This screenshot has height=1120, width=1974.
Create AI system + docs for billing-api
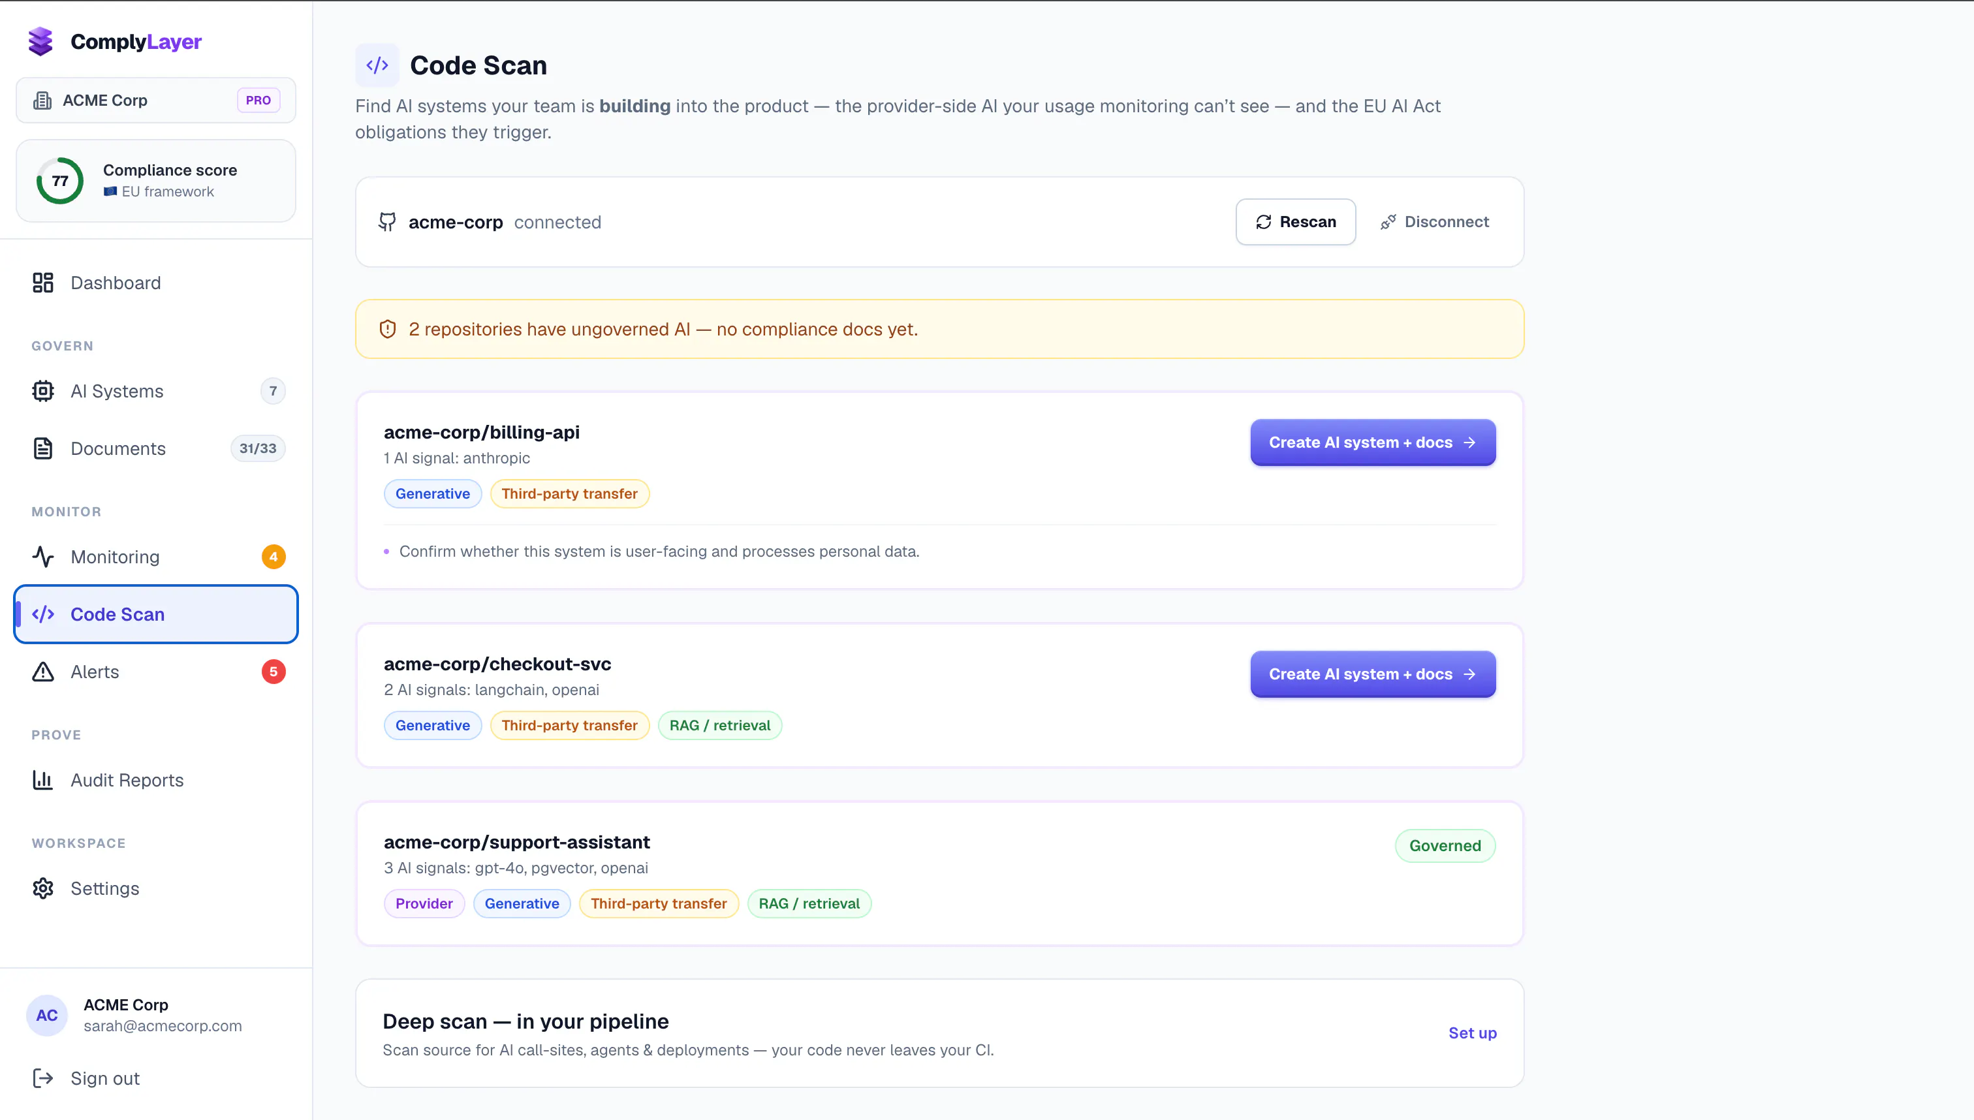click(1373, 443)
